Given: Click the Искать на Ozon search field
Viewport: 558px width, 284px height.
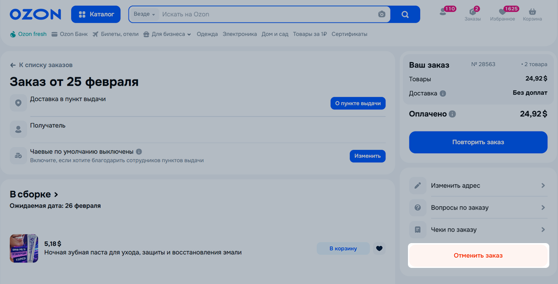Looking at the screenshot, I should pyautogui.click(x=266, y=14).
